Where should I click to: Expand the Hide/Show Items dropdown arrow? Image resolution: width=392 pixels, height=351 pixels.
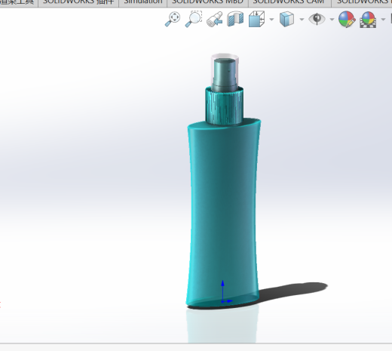pyautogui.click(x=332, y=20)
